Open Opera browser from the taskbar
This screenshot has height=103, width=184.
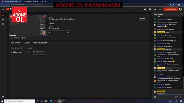(x=55, y=101)
